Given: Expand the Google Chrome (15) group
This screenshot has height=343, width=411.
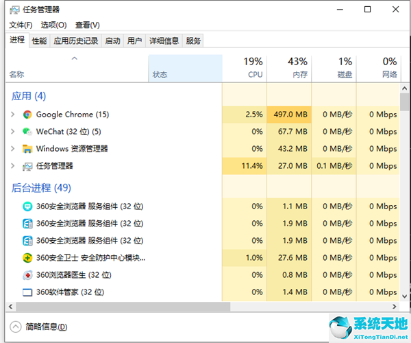Looking at the screenshot, I should (12, 115).
